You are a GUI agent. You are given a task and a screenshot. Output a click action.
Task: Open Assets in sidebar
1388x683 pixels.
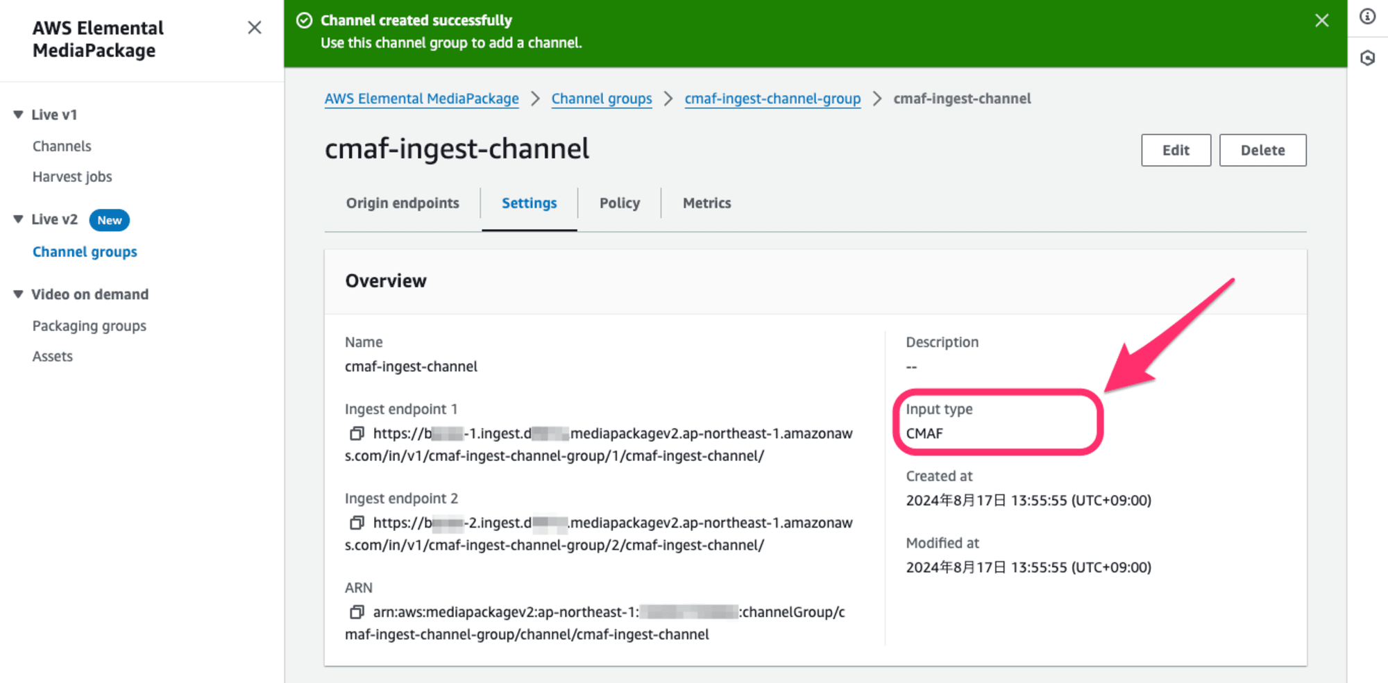pos(53,357)
